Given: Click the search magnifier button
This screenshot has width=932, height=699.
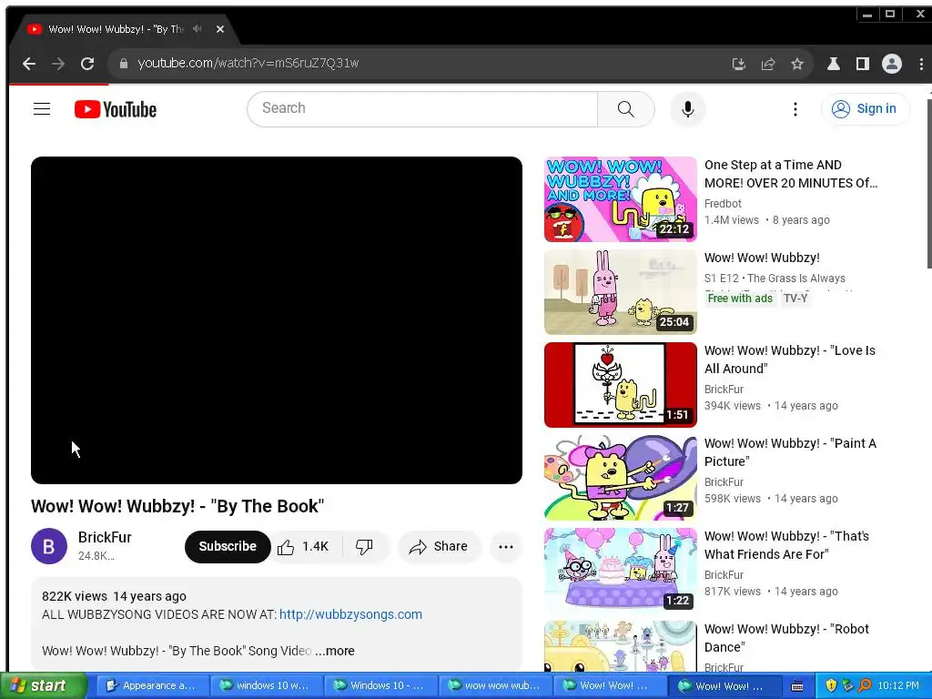Looking at the screenshot, I should click(626, 109).
